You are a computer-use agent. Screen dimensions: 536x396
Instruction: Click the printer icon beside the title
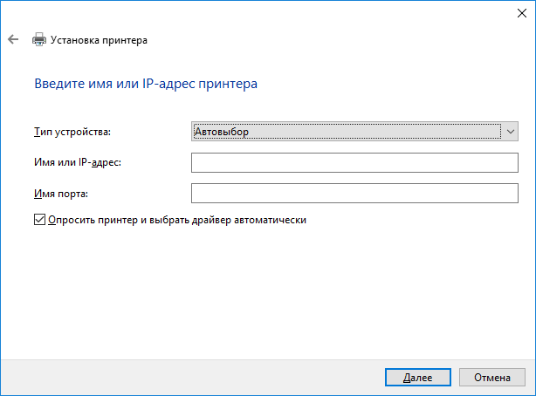tap(39, 39)
